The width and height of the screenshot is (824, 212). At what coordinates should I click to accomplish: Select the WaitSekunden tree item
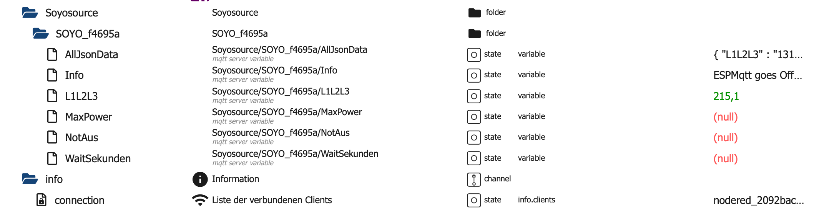click(98, 158)
